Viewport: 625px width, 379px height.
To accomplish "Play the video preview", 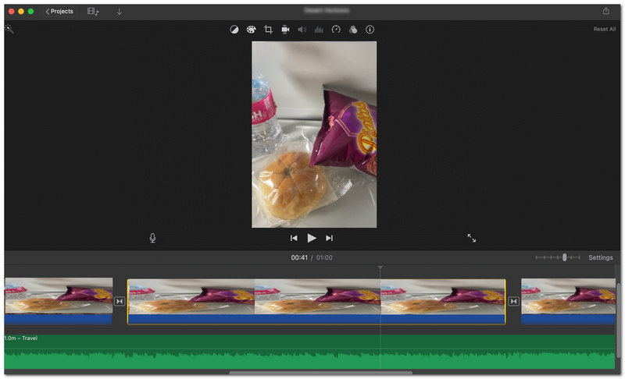I will [312, 238].
